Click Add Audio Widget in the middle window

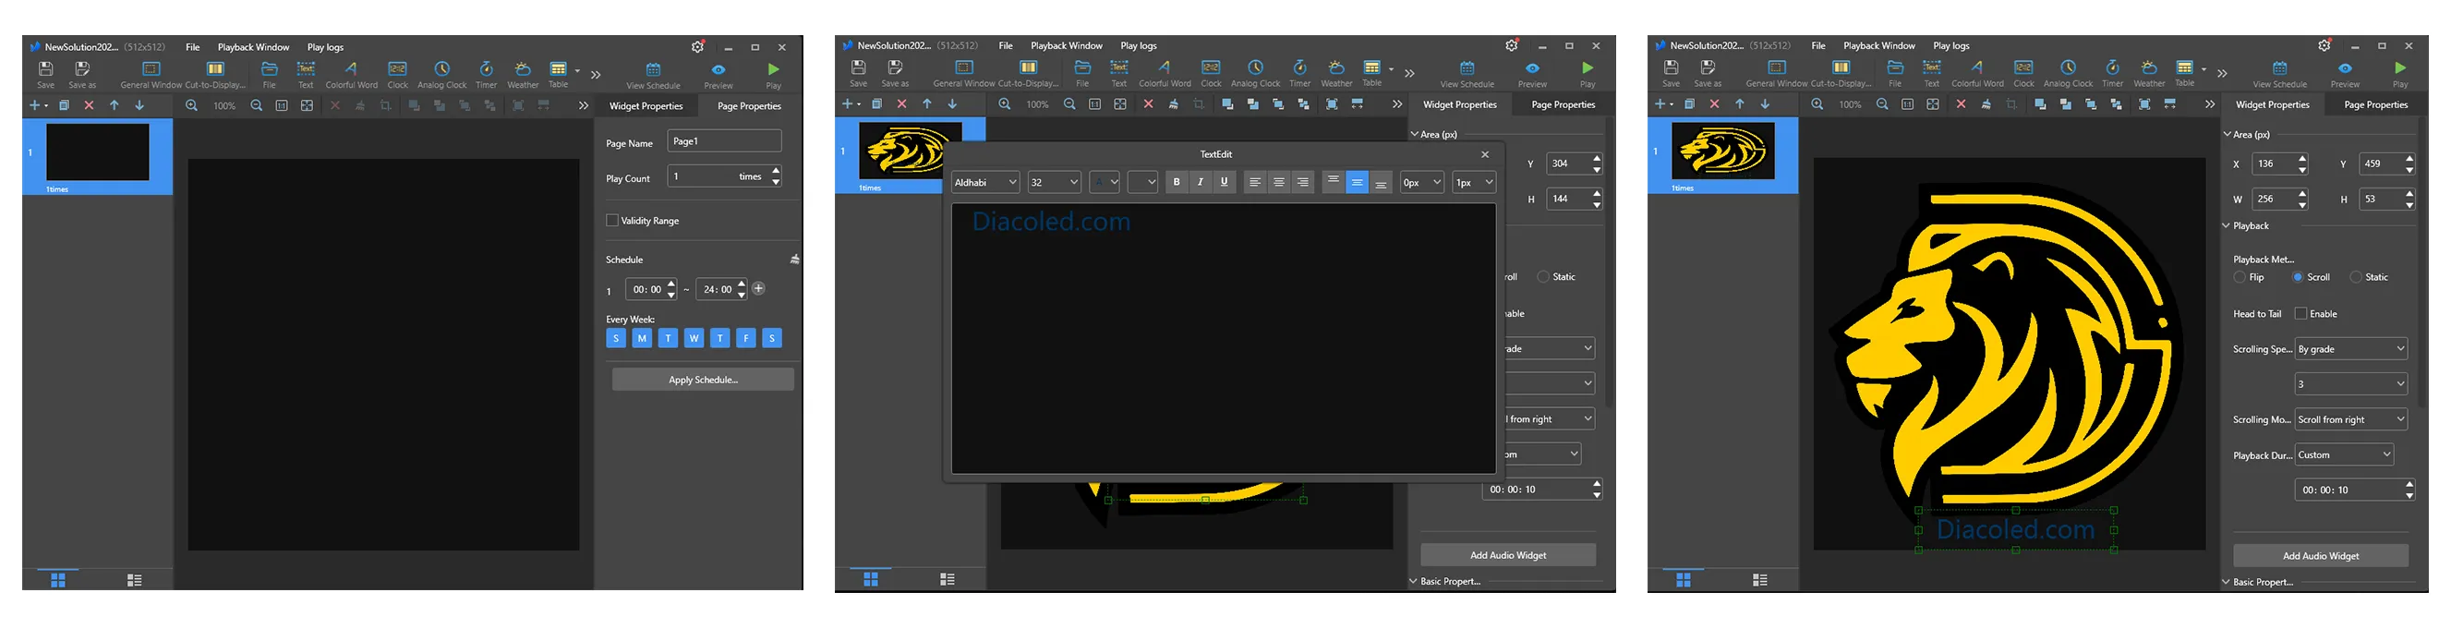1508,555
